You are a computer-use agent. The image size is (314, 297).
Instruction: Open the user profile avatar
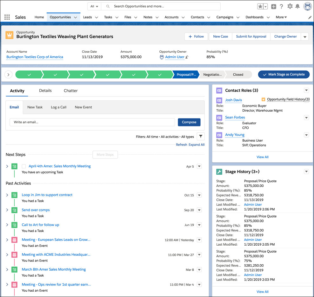tap(308, 6)
